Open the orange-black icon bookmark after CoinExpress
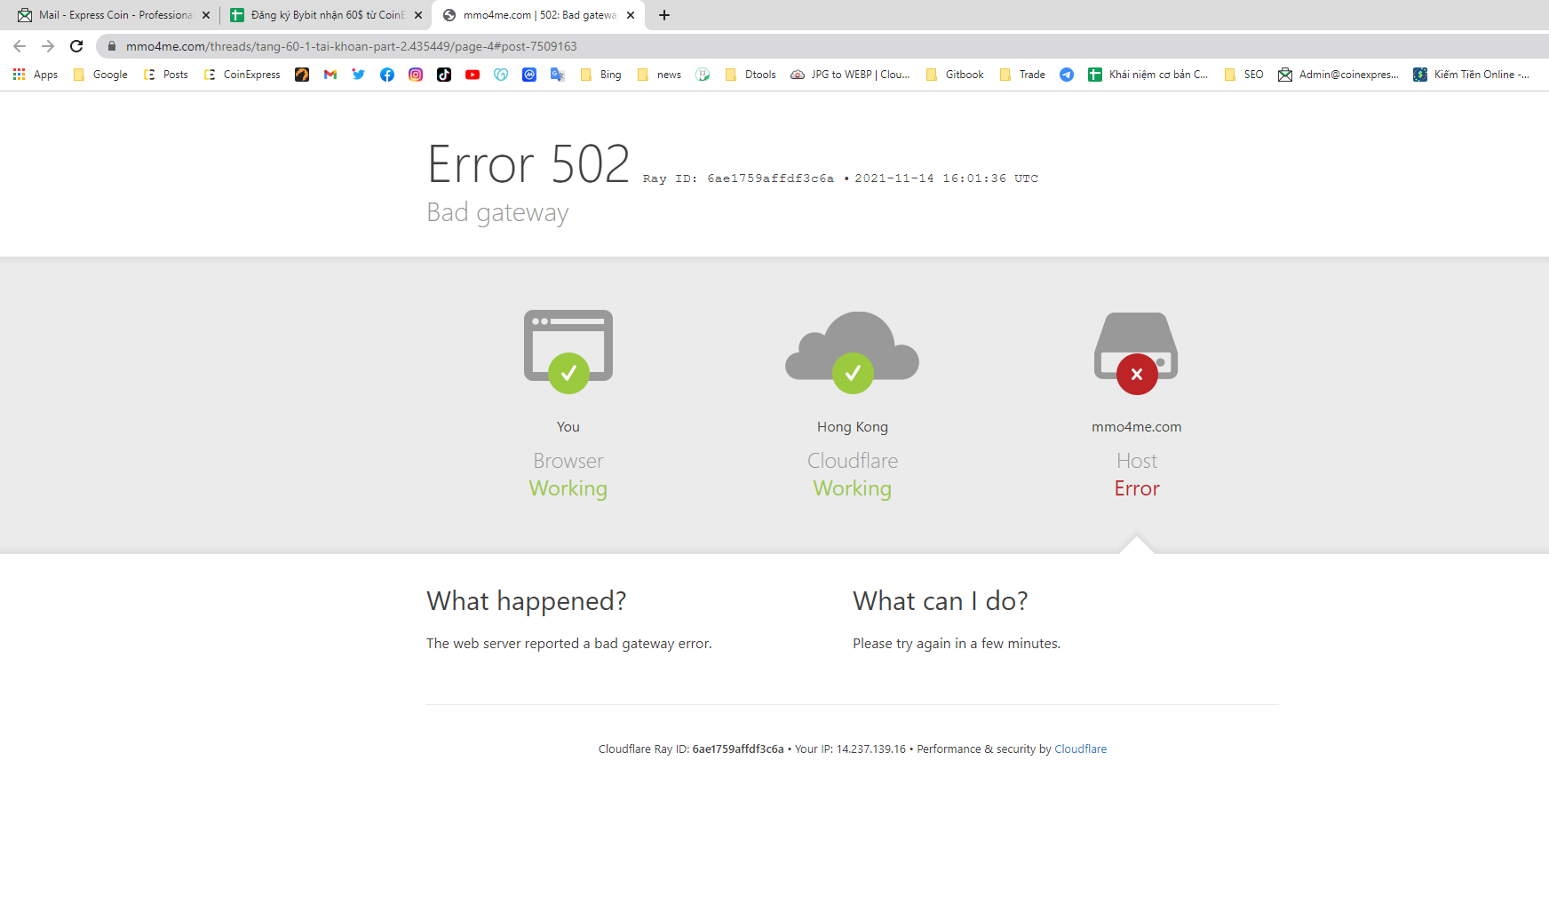This screenshot has width=1549, height=911. pos(302,75)
